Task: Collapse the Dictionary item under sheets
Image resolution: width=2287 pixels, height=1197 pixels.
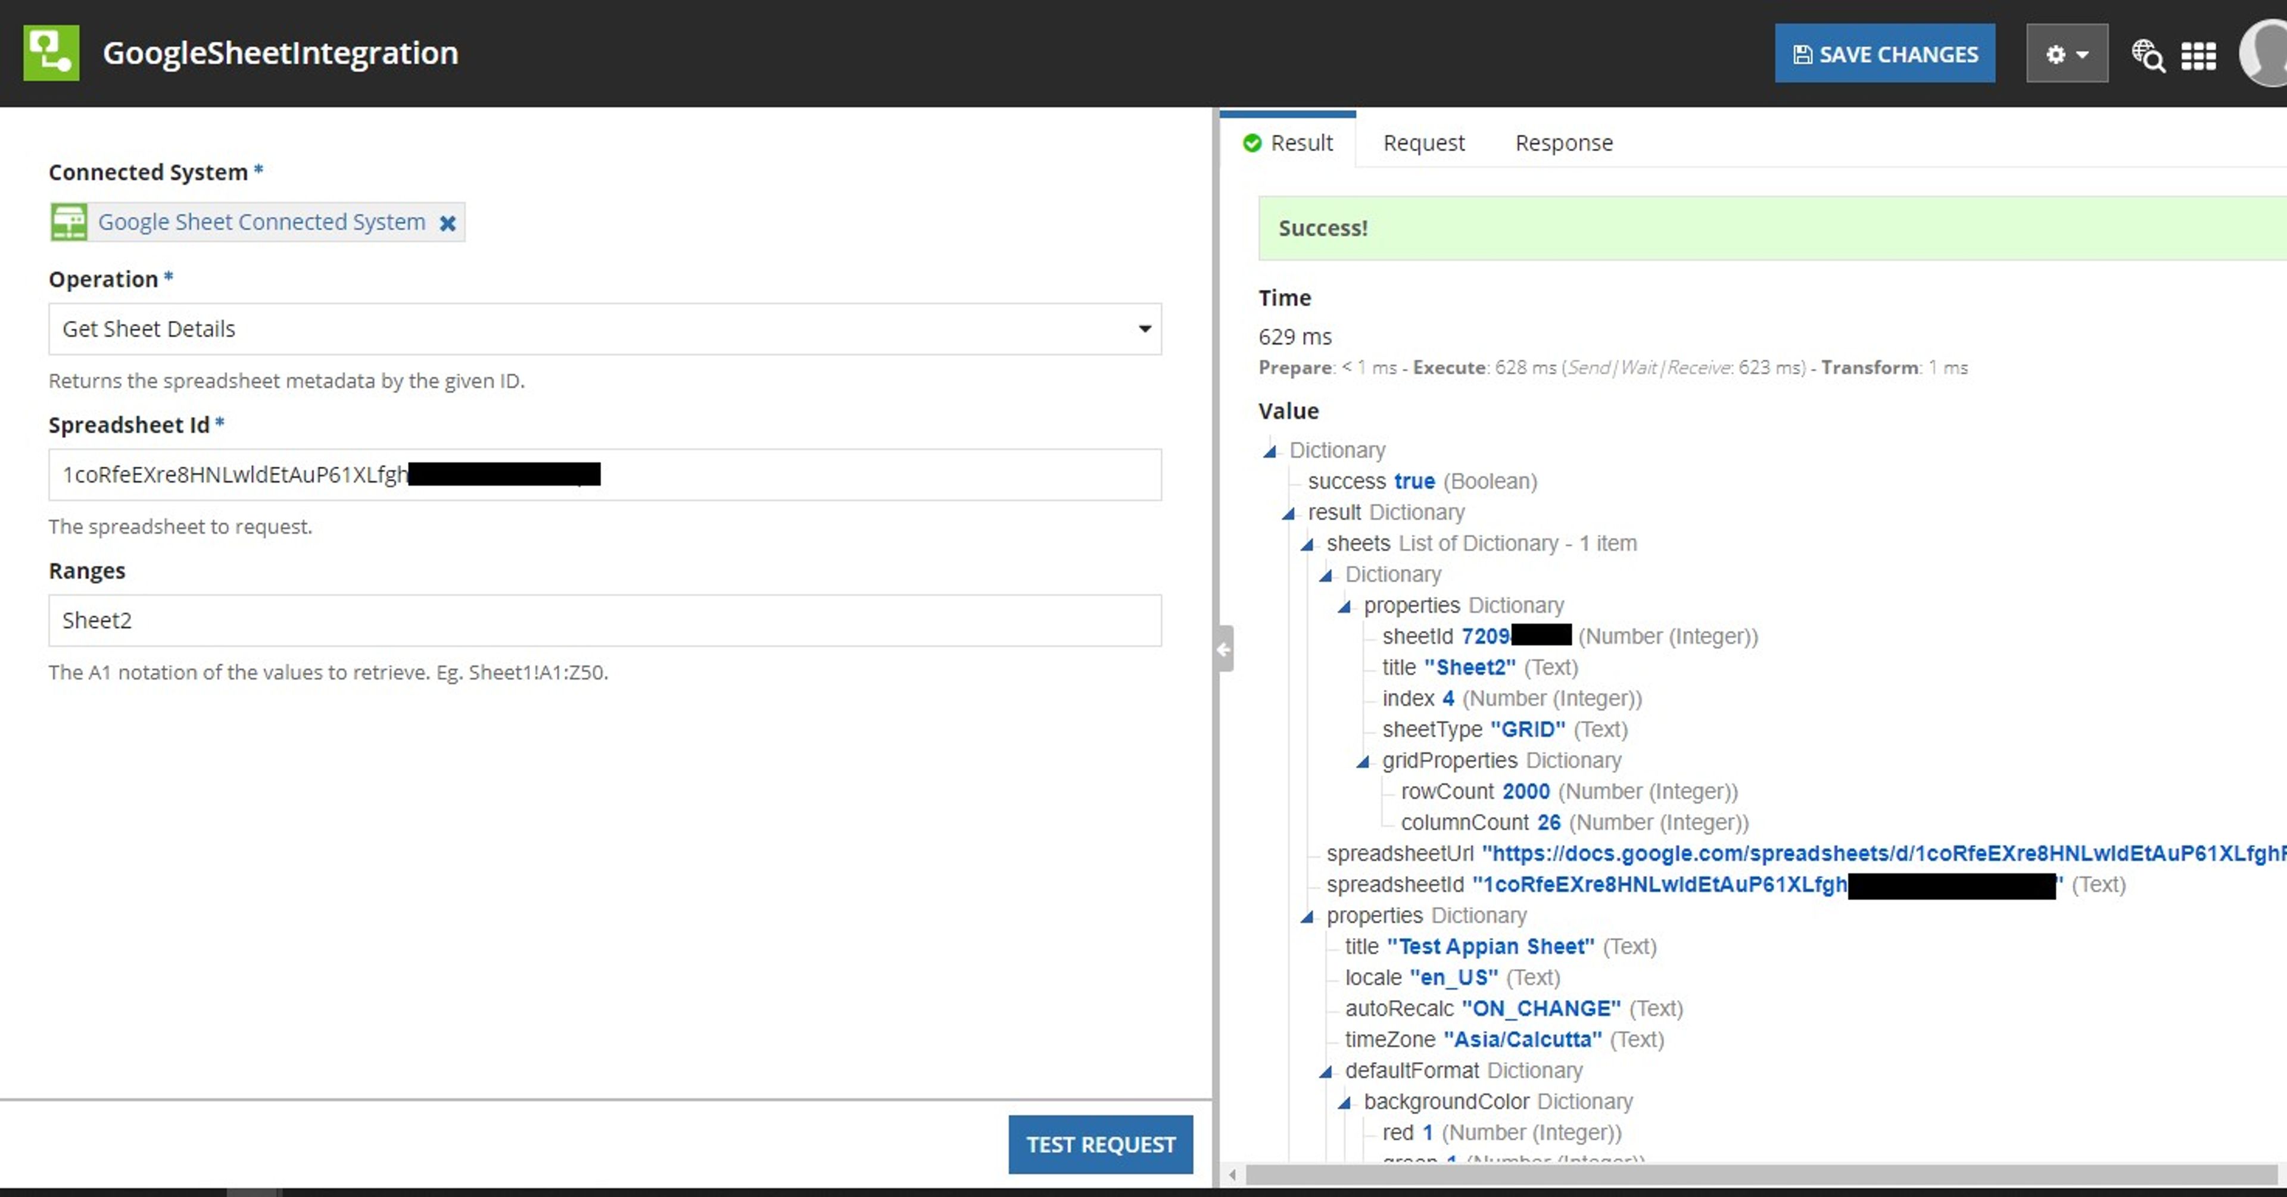Action: click(x=1326, y=576)
